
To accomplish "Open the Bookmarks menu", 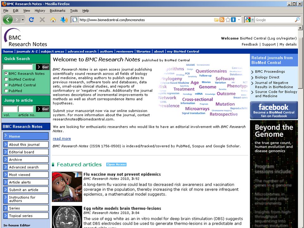I will (x=57, y=11).
